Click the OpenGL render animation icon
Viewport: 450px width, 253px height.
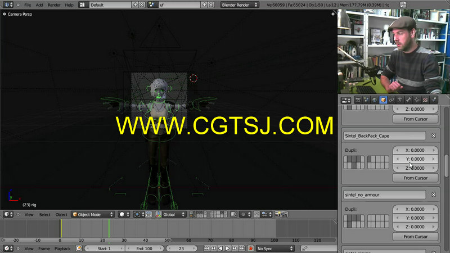(x=285, y=214)
